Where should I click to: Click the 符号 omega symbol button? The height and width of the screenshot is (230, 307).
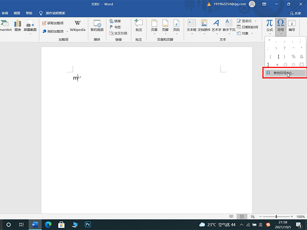pyautogui.click(x=281, y=27)
